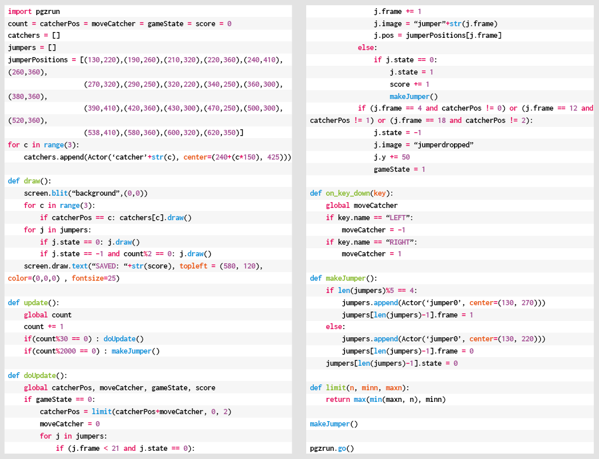
Task: Select the screen.blit background line
Action: pyautogui.click(x=86, y=193)
